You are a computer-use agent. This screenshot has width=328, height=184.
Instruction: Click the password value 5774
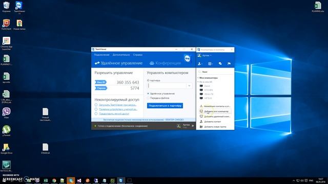tap(135, 88)
